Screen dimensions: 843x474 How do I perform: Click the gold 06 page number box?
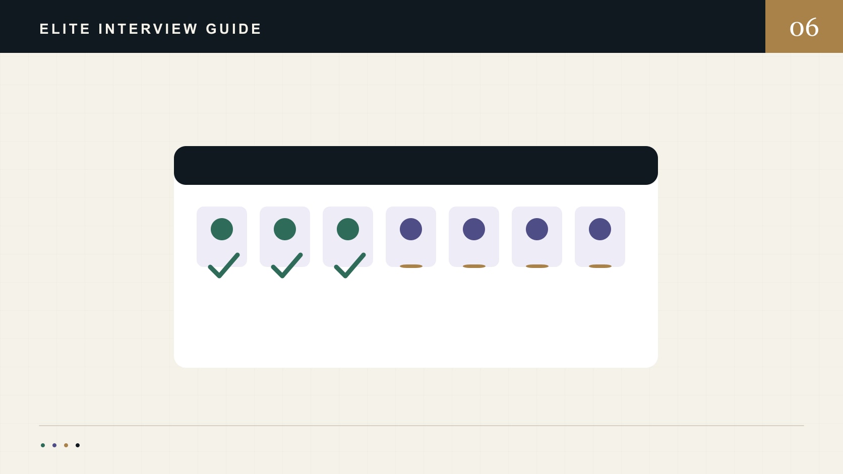tap(804, 26)
